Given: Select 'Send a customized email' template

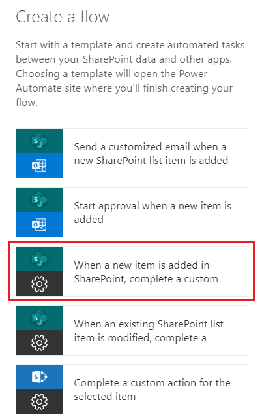Looking at the screenshot, I should [x=132, y=153].
